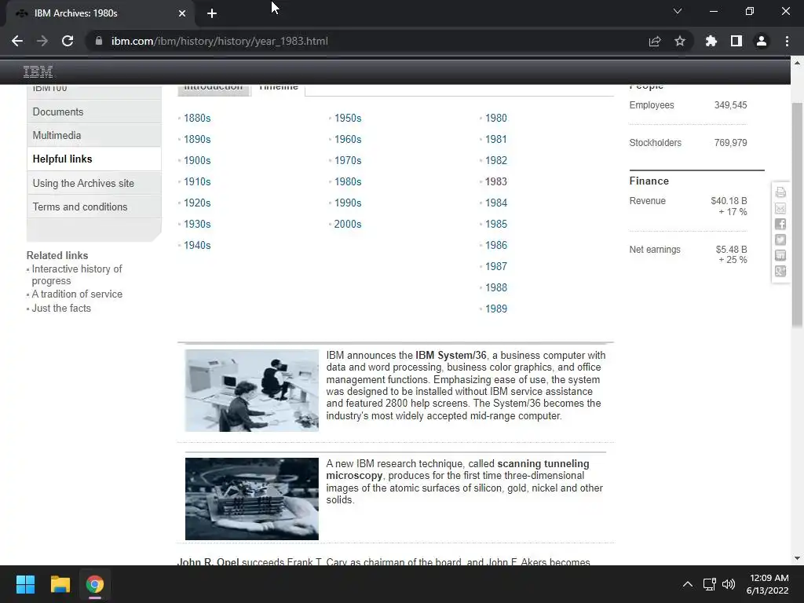804x603 pixels.
Task: Open the Extensions puzzle icon
Action: tap(711, 41)
